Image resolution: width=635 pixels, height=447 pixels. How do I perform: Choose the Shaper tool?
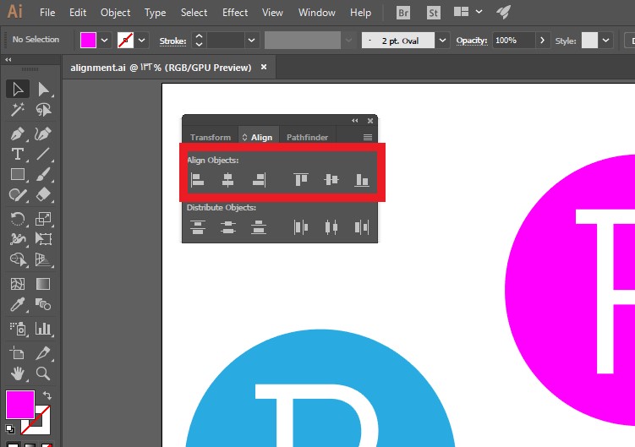[x=18, y=194]
